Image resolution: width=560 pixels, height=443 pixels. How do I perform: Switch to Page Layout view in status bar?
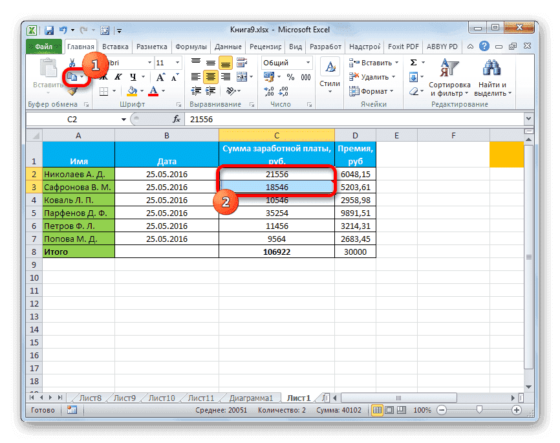[x=389, y=409]
